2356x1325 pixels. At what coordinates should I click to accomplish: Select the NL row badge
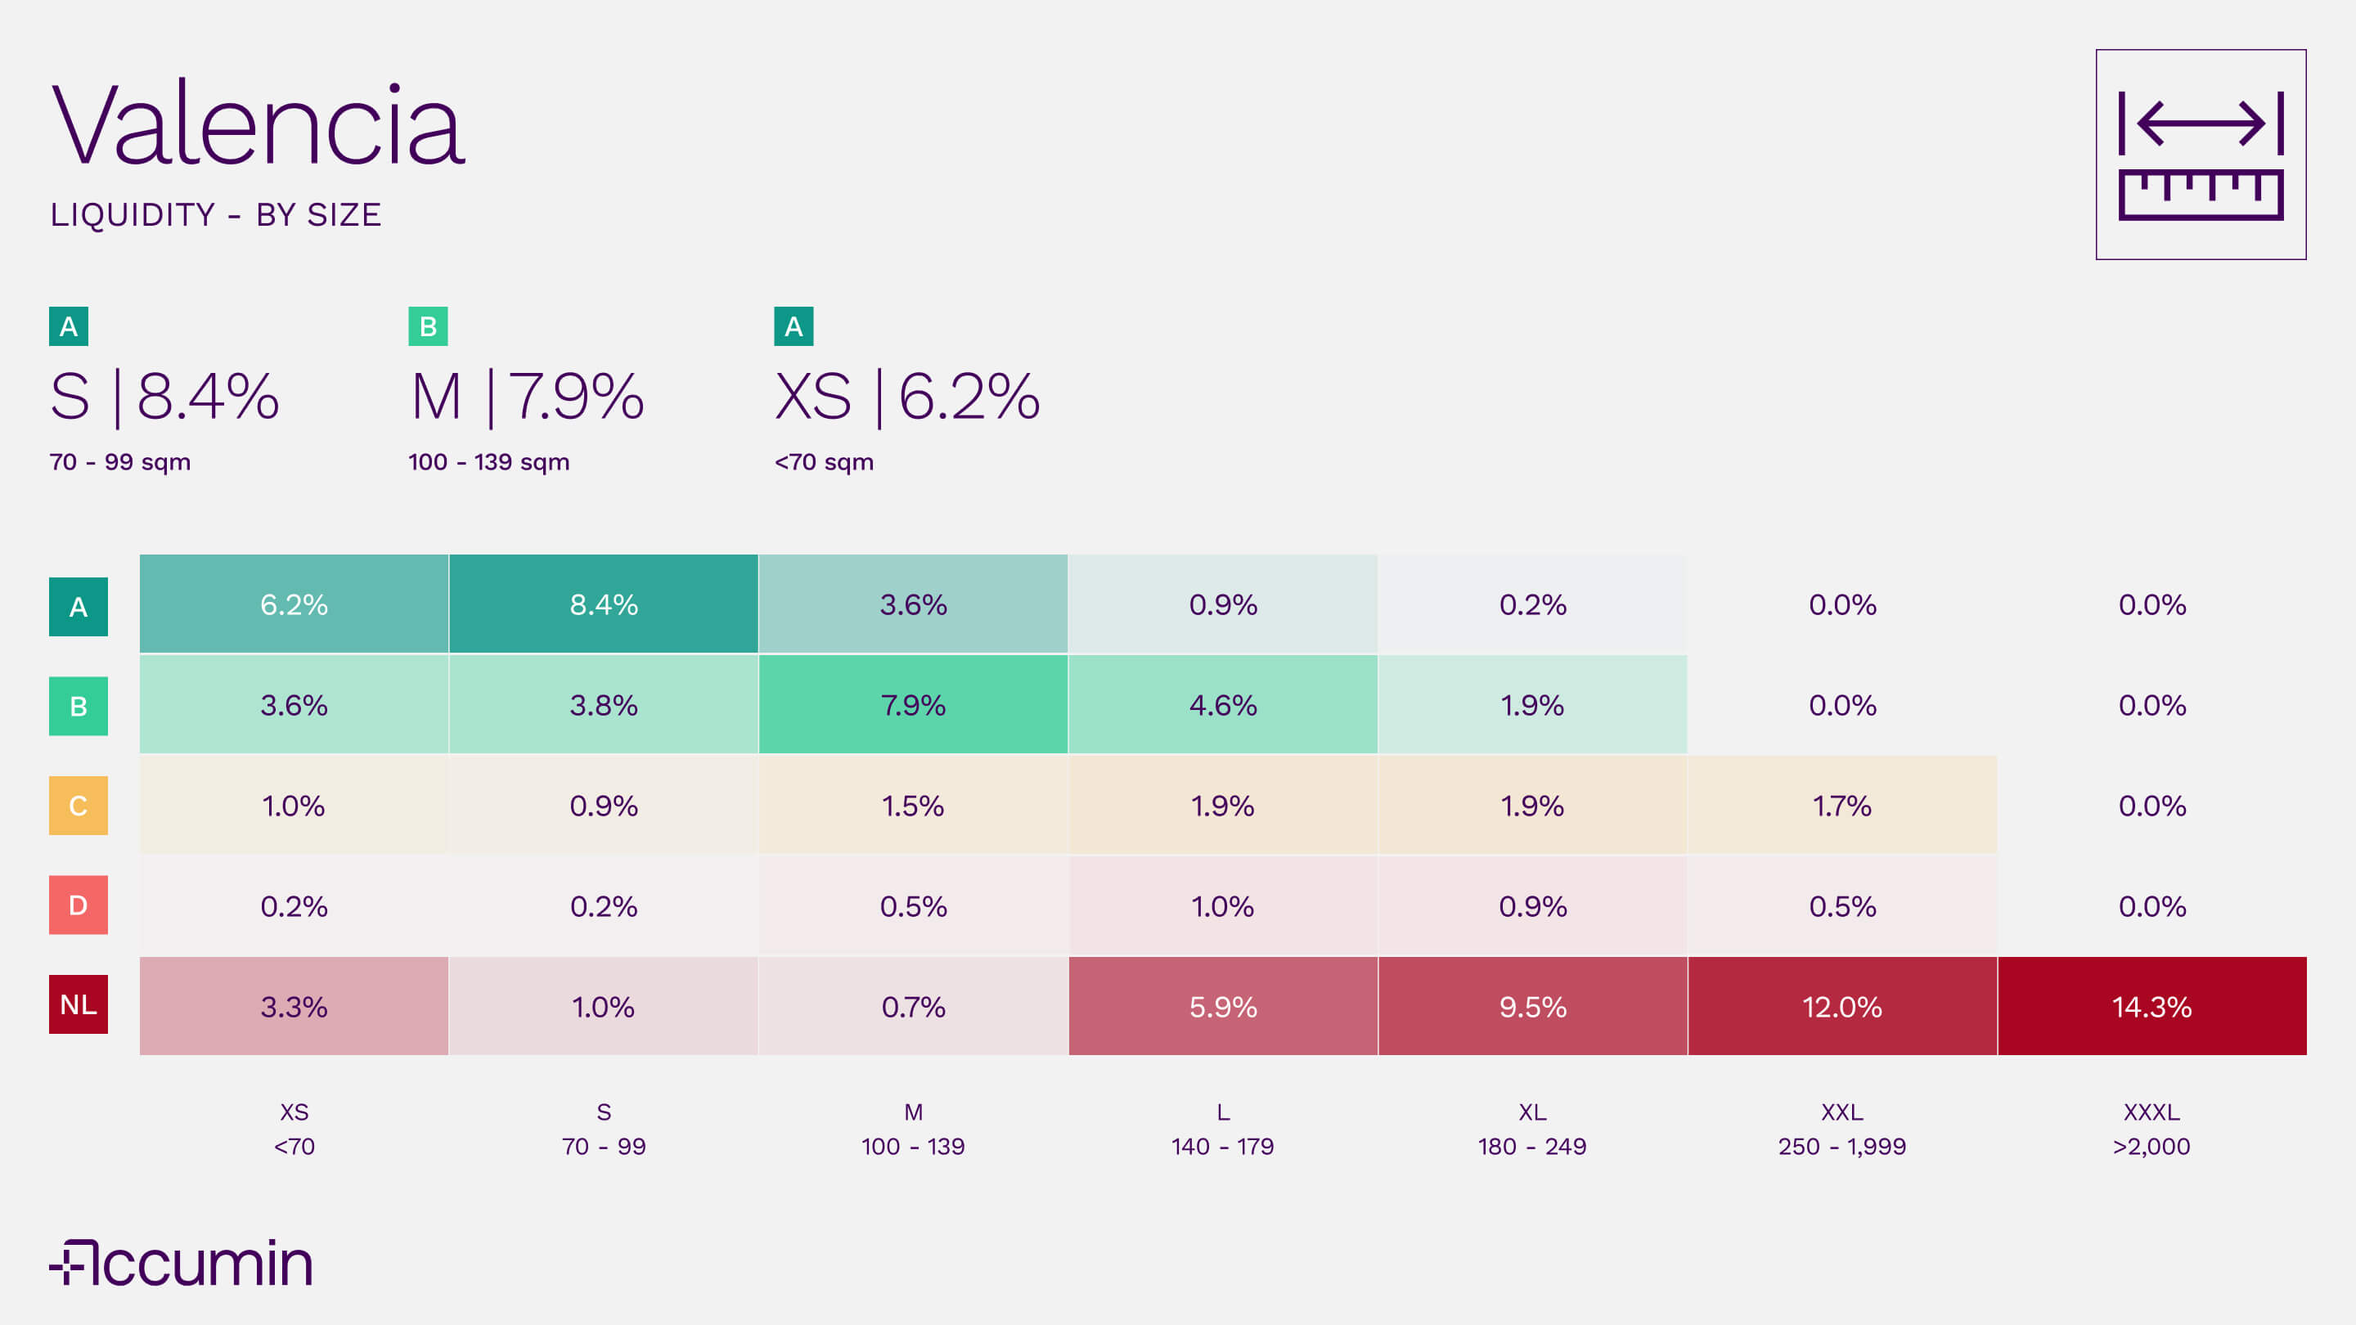coord(78,1004)
